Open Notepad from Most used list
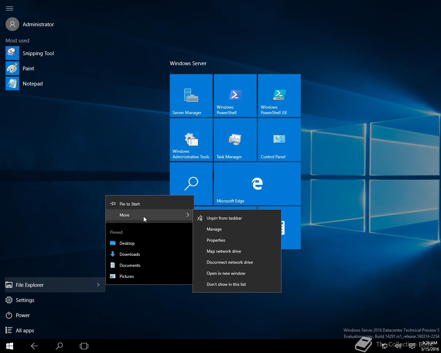 coord(24,83)
